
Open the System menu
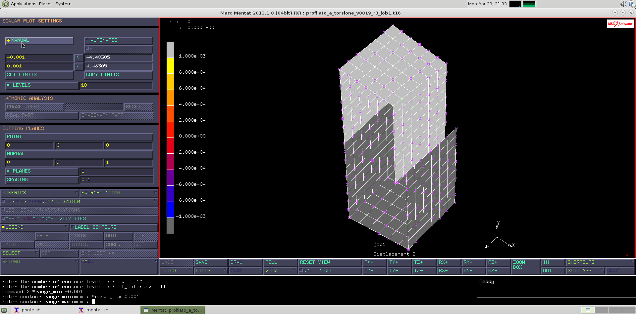point(63,4)
